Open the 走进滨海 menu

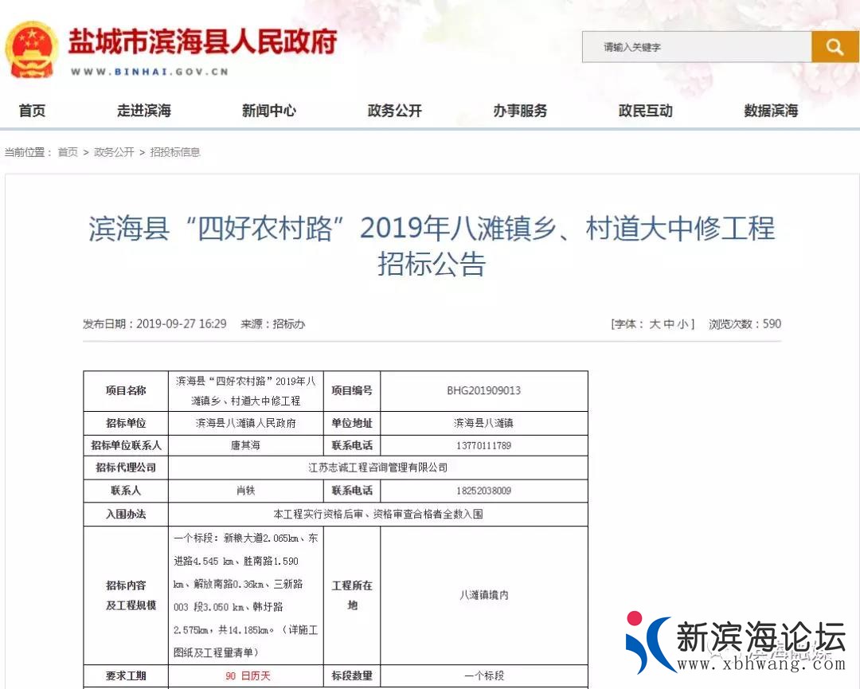[x=143, y=112]
